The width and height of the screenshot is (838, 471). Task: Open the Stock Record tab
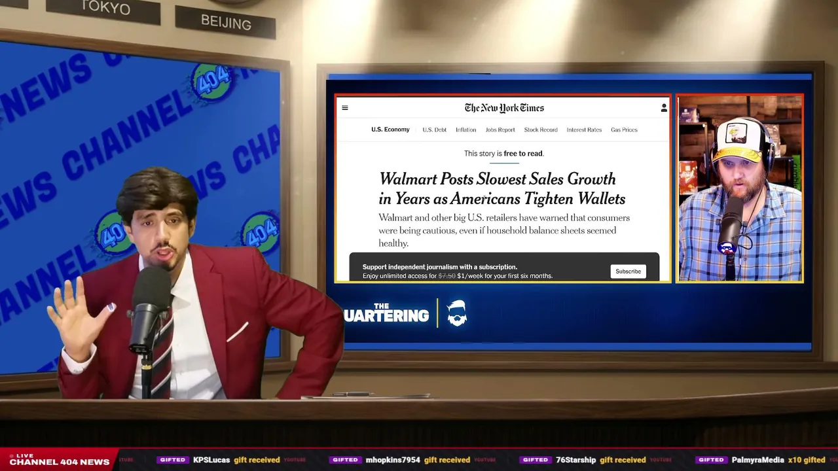541,130
